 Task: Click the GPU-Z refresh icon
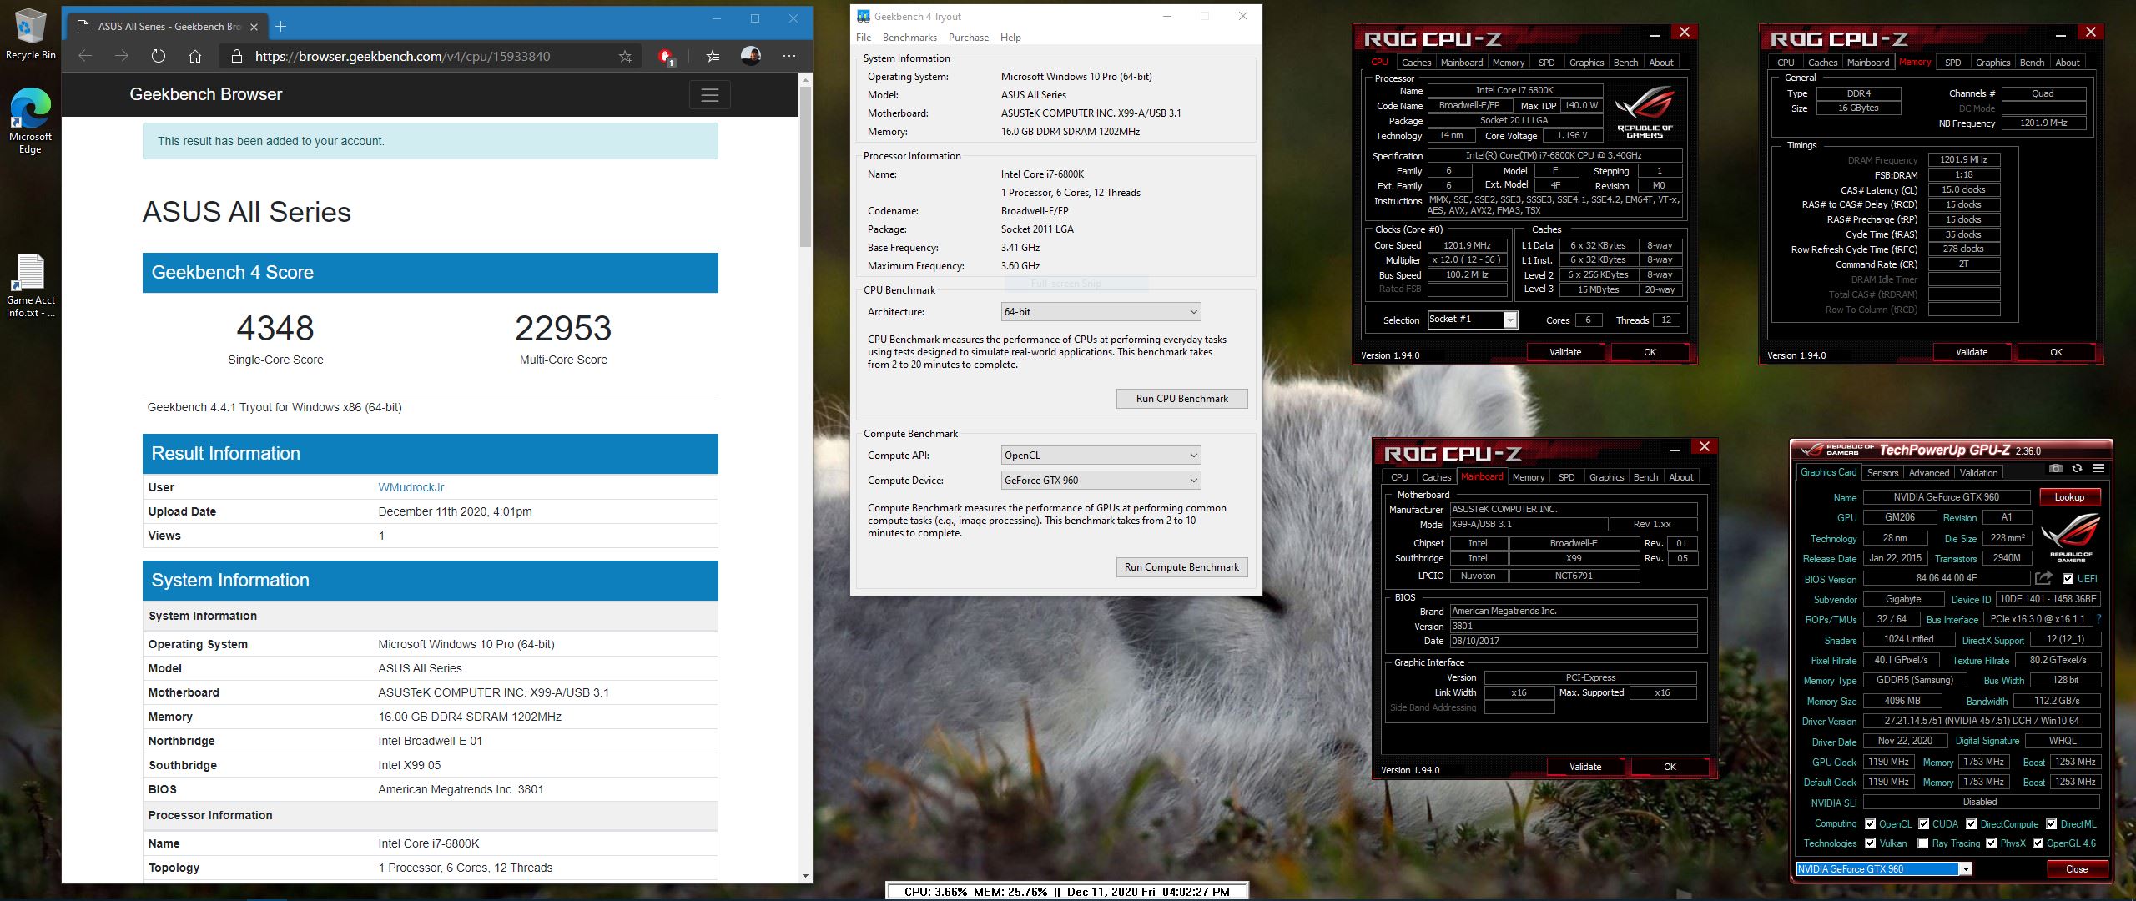[x=2077, y=468]
